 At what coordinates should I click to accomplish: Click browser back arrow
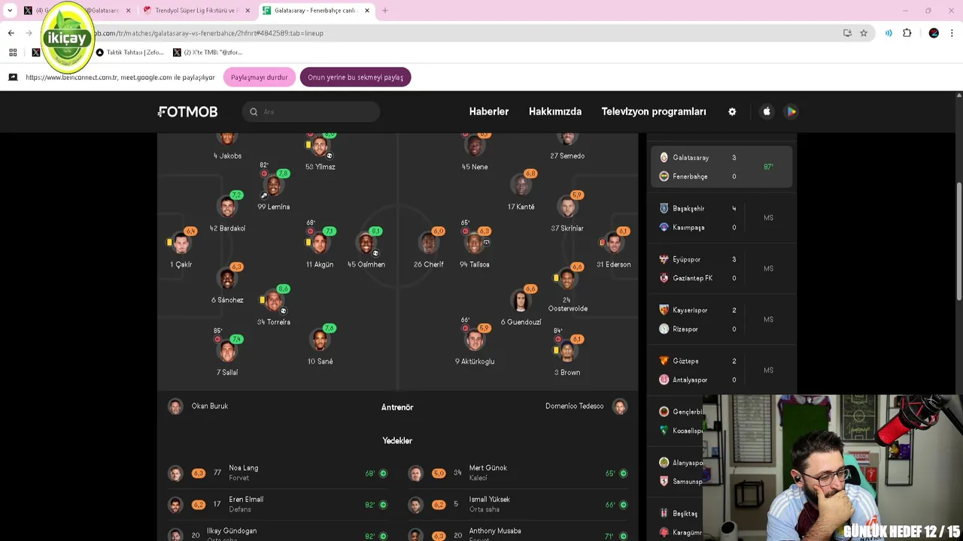(x=11, y=33)
